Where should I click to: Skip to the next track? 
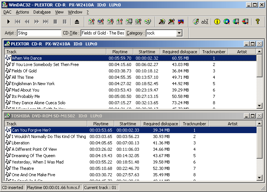[46, 22]
